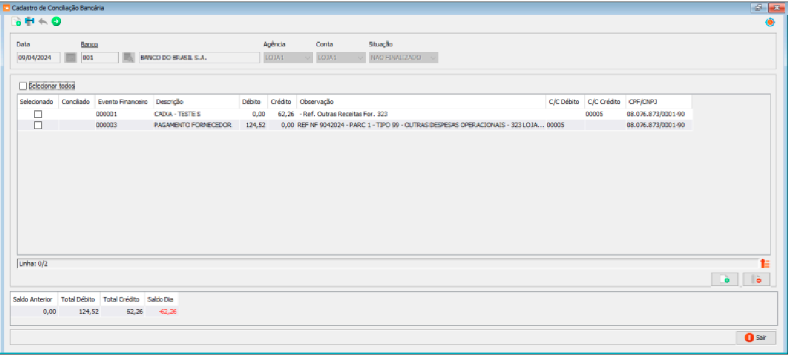The height and width of the screenshot is (355, 788).
Task: Open the calendar picker beside the Data field
Action: tap(71, 58)
